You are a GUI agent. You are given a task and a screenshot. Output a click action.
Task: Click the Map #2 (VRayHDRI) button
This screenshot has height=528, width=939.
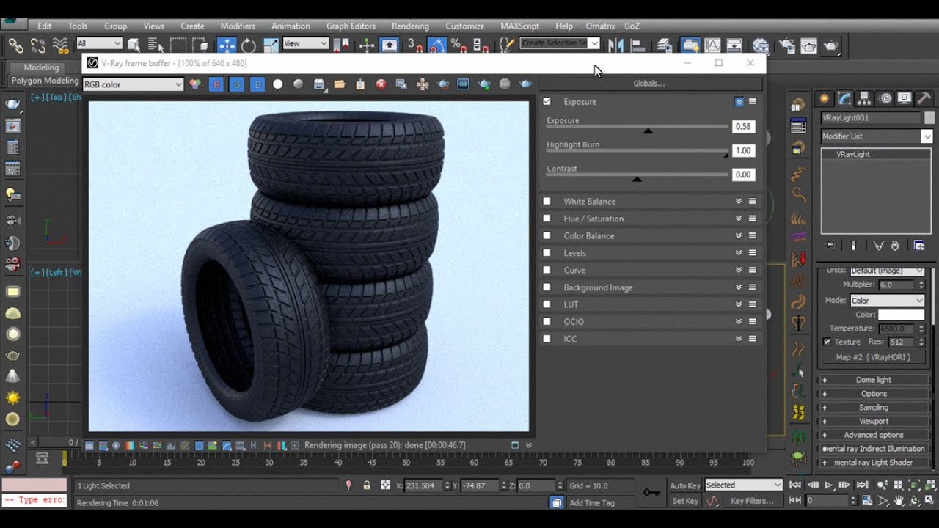pos(873,357)
